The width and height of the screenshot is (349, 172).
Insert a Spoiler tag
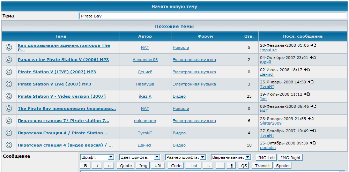pos(283,166)
